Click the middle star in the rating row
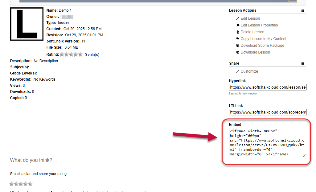Image resolution: width=316 pixels, height=192 pixels. click(x=21, y=184)
